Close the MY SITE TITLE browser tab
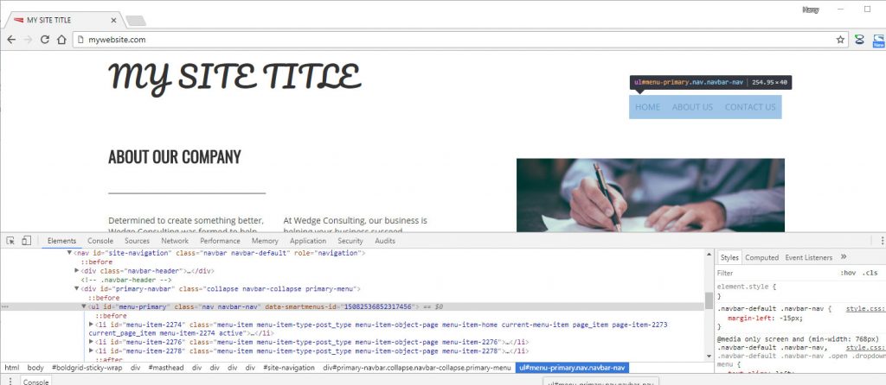Screen dimensions: 886x385 (113, 21)
